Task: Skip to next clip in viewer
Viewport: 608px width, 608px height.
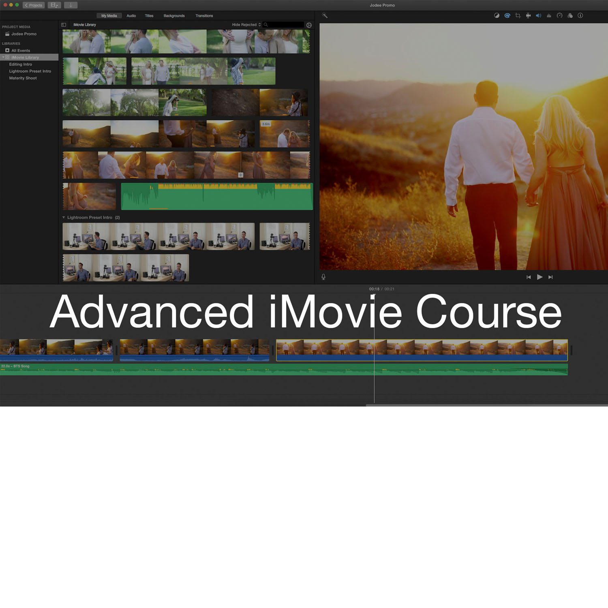Action: pos(550,277)
